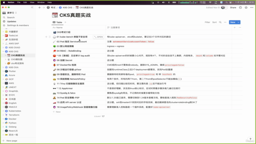This screenshot has height=144, width=256.
Task: Open row 04 RBAC - RoleBinding
Action: point(69,51)
